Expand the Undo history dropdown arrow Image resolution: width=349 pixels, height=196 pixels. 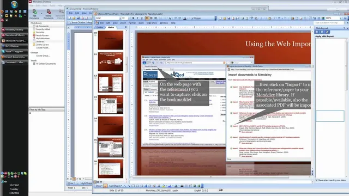coord(282,18)
